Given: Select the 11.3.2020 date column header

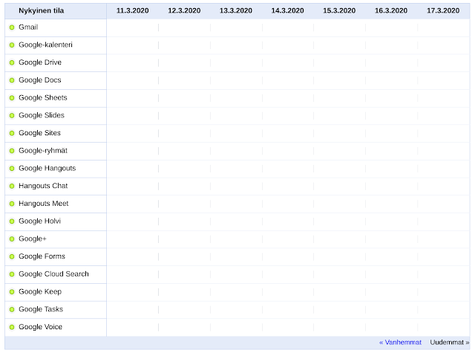Looking at the screenshot, I should (x=132, y=11).
